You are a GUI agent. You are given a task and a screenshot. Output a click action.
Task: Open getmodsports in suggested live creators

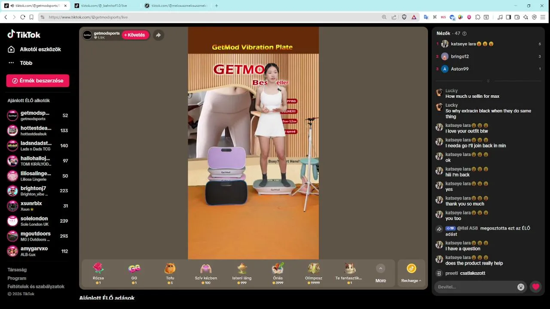click(38, 115)
